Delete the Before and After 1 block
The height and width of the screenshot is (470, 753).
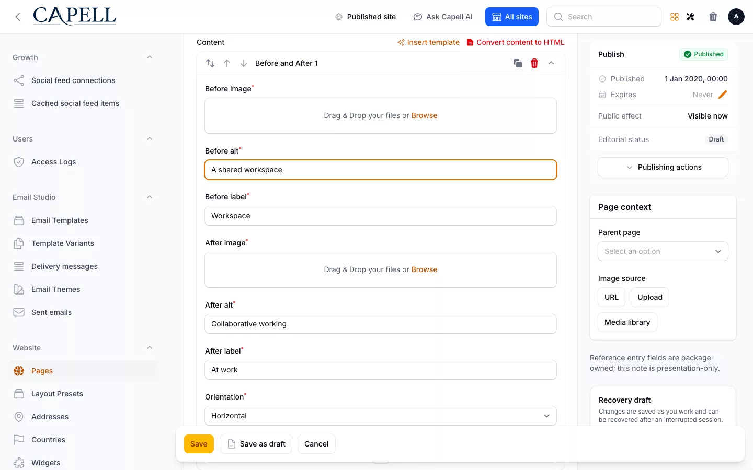click(534, 63)
